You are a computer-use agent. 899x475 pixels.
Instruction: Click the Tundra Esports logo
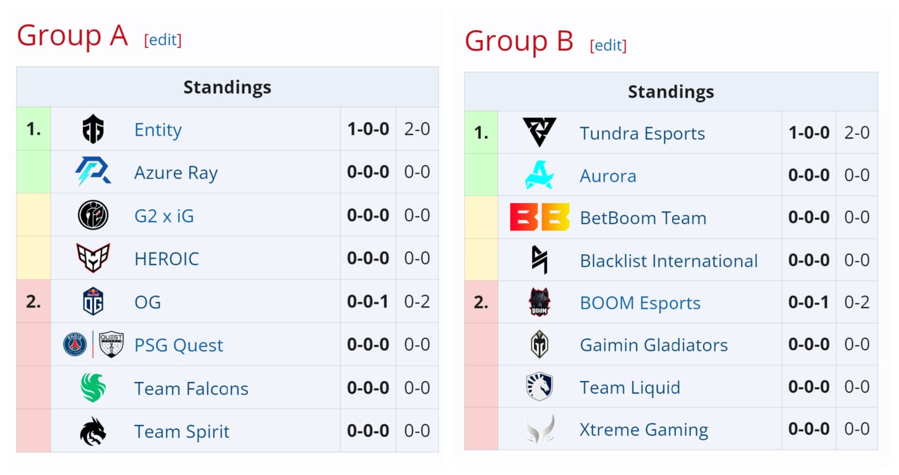pyautogui.click(x=539, y=132)
